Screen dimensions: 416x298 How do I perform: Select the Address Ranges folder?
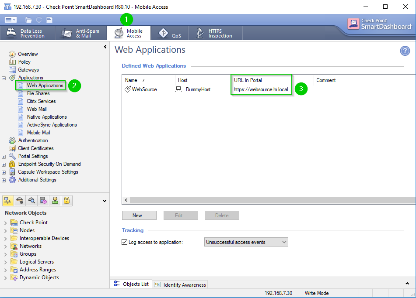pos(33,270)
